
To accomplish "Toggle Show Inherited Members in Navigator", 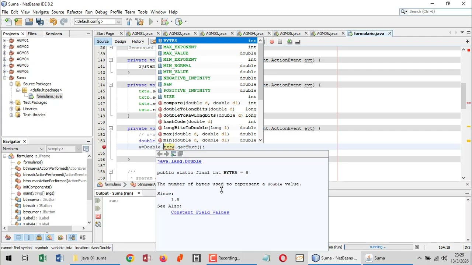I will pyautogui.click(x=8, y=237).
